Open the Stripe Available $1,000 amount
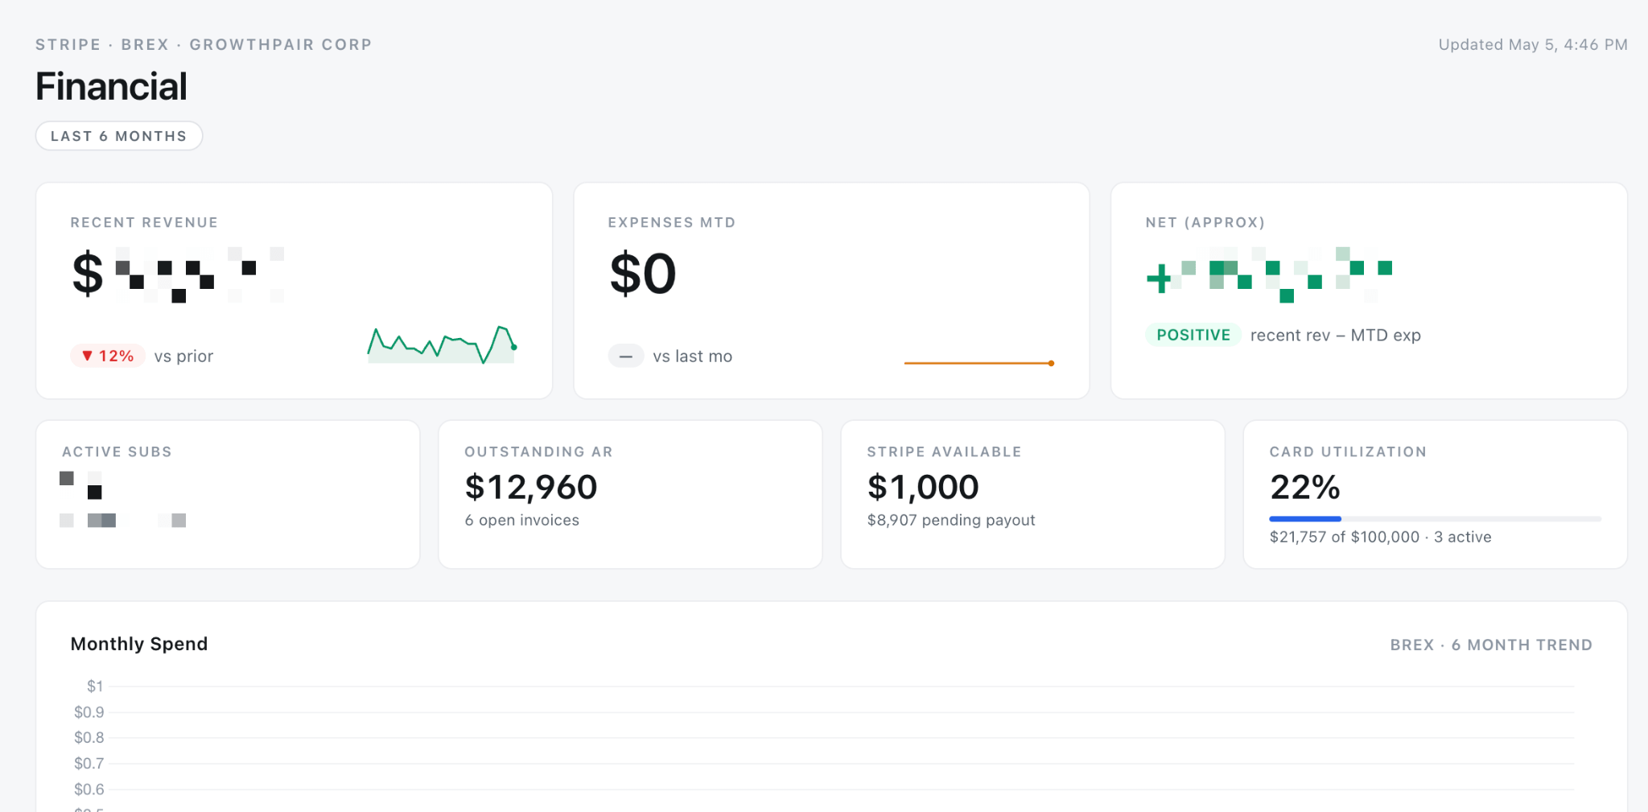Screen dimensions: 1648x812 (x=923, y=487)
